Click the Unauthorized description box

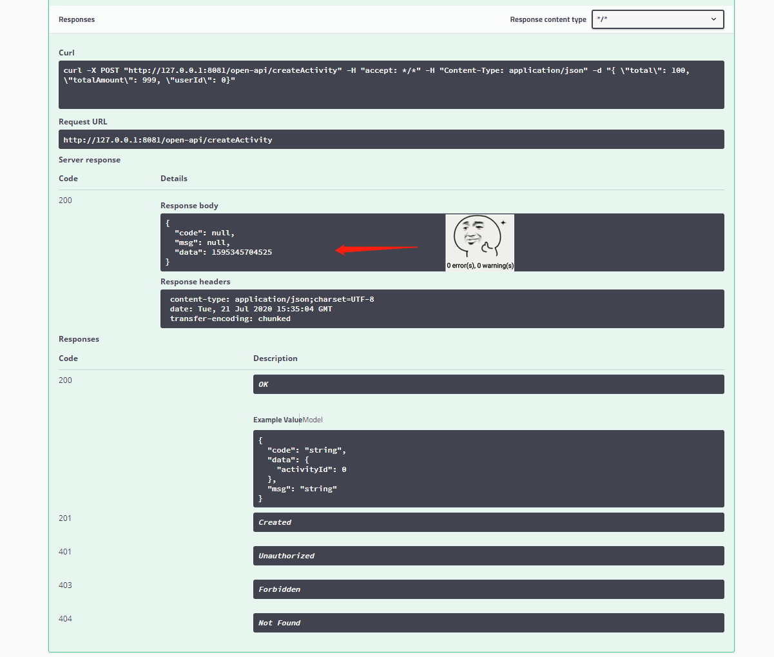pos(489,556)
